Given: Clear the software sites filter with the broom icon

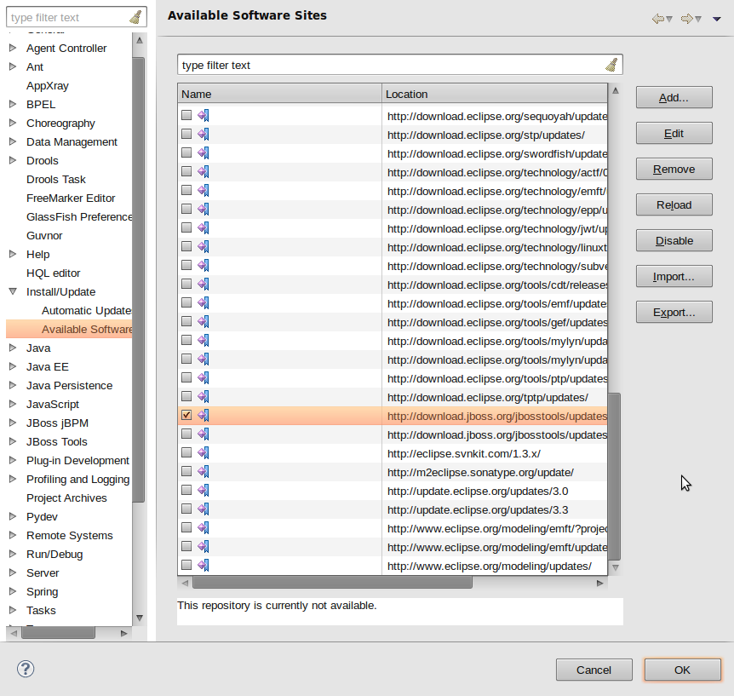Looking at the screenshot, I should click(611, 65).
